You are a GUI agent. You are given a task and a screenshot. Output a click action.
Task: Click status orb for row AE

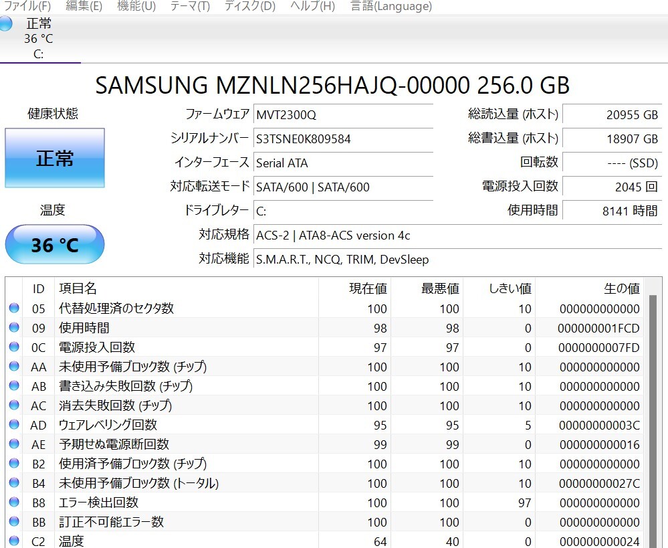[x=14, y=444]
